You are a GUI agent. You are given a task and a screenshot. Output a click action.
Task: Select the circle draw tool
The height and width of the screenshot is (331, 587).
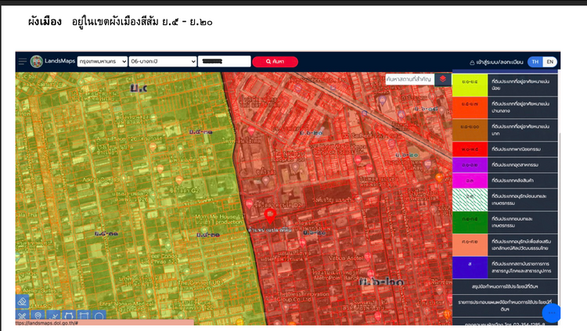(x=99, y=316)
